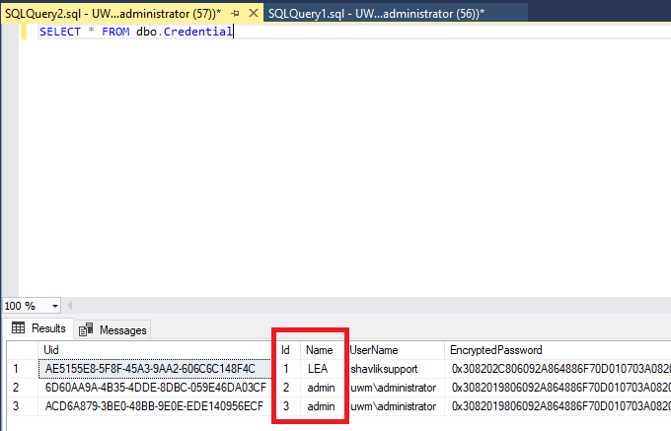Image resolution: width=671 pixels, height=431 pixels.
Task: Select row header 2 in results
Action: tap(22, 388)
